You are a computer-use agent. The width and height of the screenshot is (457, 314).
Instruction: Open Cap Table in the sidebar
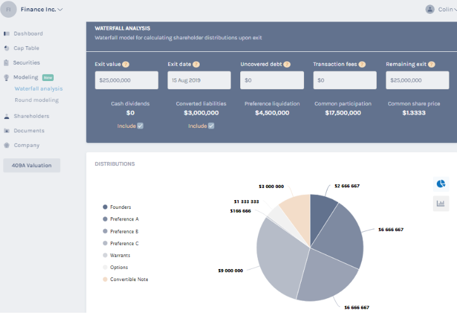click(26, 48)
